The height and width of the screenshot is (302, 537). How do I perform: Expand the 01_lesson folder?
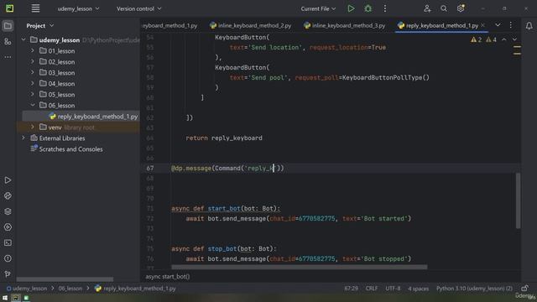[x=33, y=50]
